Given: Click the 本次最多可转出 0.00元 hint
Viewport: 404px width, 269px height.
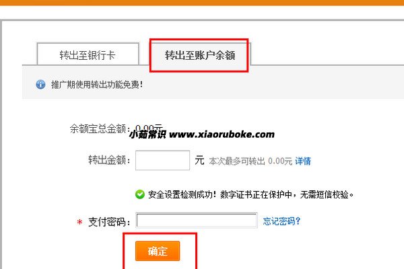Looking at the screenshot, I should pos(250,161).
